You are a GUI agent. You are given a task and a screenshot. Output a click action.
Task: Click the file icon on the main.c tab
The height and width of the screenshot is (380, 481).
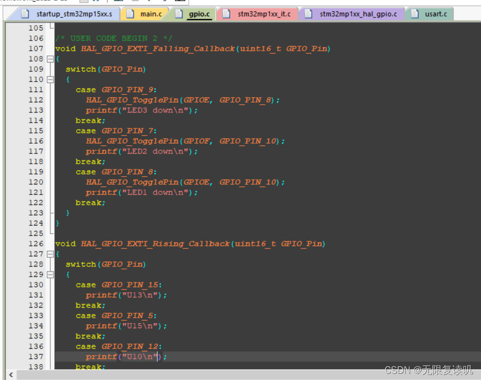point(130,14)
